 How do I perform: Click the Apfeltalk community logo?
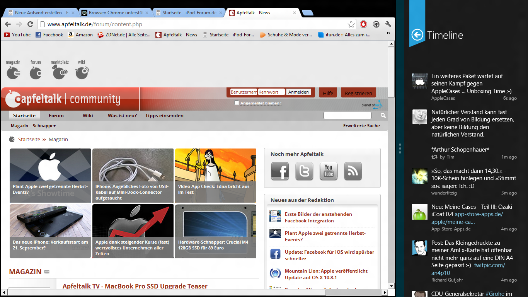63,99
